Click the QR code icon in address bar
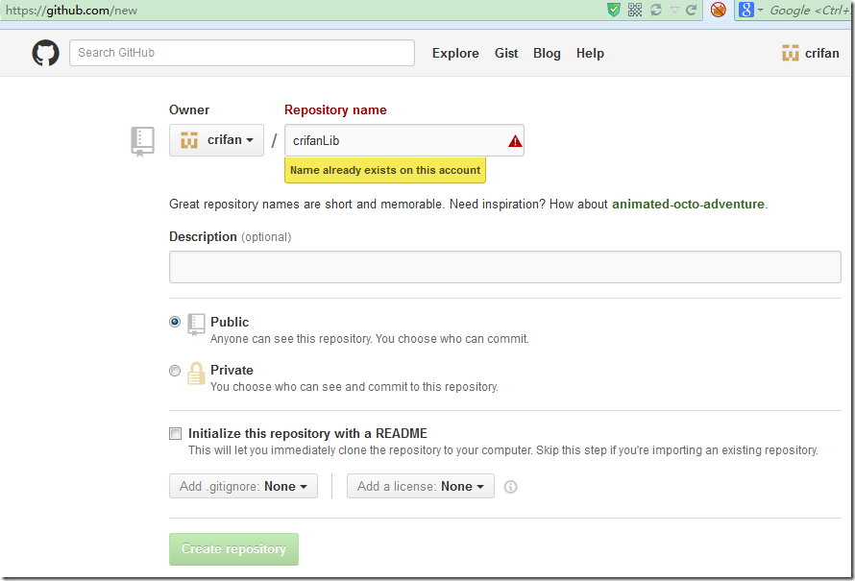The height and width of the screenshot is (581, 855). pyautogui.click(x=635, y=10)
